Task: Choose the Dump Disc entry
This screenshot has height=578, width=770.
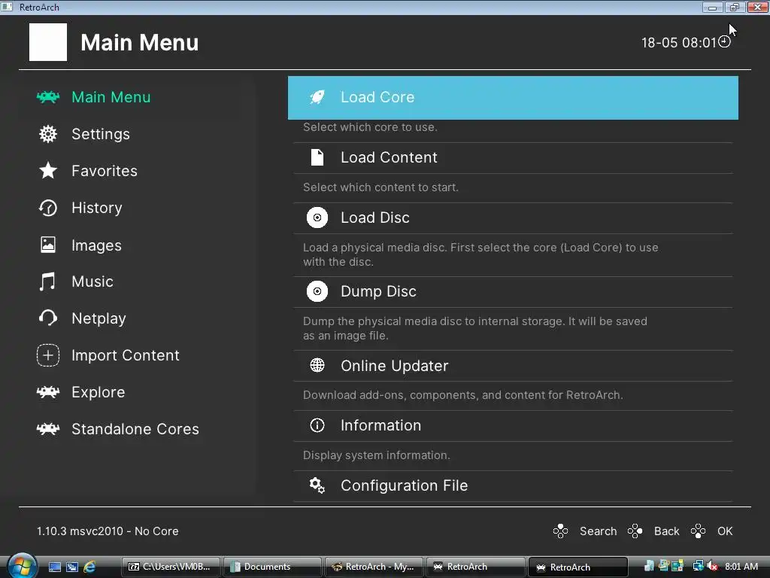Action: coord(513,291)
